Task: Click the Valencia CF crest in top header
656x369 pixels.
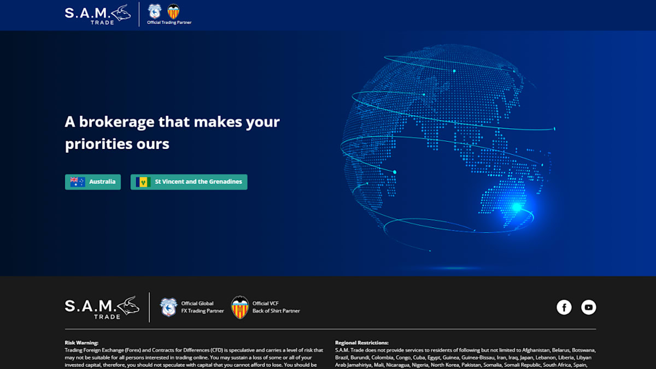Action: [173, 11]
